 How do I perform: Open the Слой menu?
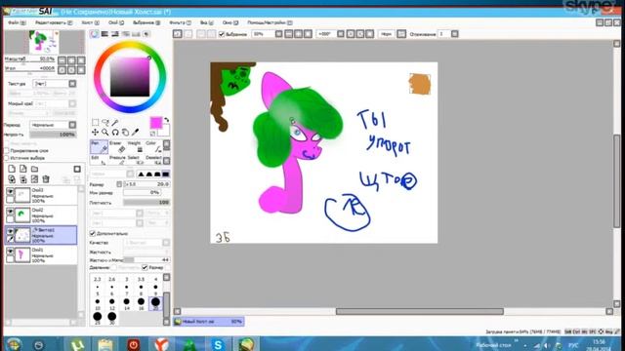[x=116, y=22]
